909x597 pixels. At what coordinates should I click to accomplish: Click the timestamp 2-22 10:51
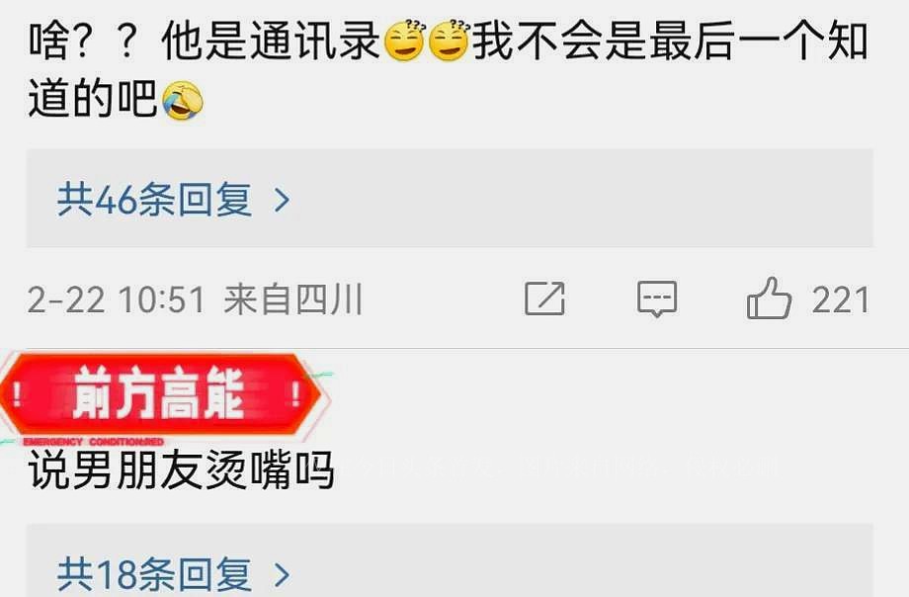coord(116,300)
